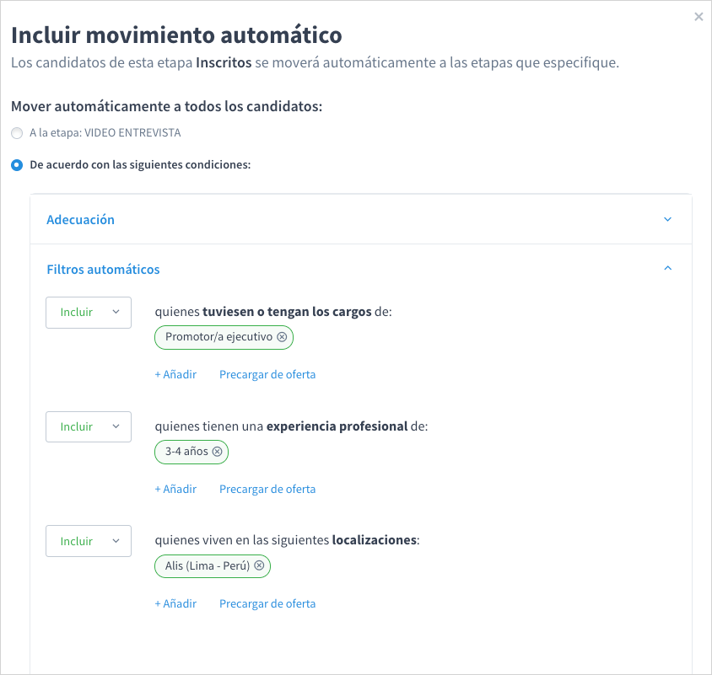Select the "3-4 años" tag chip
The height and width of the screenshot is (675, 712).
pos(183,452)
